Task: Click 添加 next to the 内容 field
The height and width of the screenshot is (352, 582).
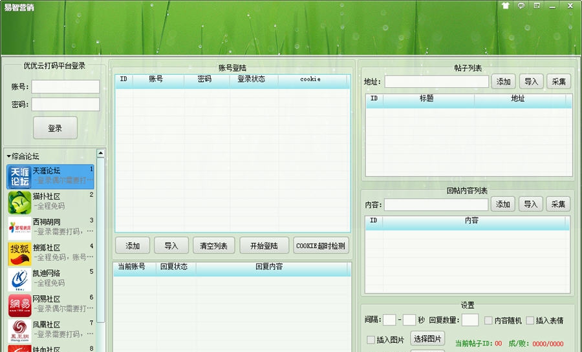Action: click(502, 204)
